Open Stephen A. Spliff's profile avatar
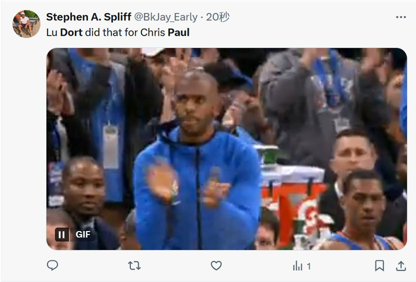The width and height of the screenshot is (416, 282). (x=26, y=24)
